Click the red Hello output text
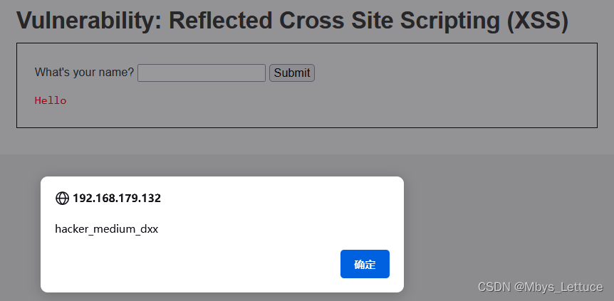Viewport: 614px width, 301px height. click(51, 100)
